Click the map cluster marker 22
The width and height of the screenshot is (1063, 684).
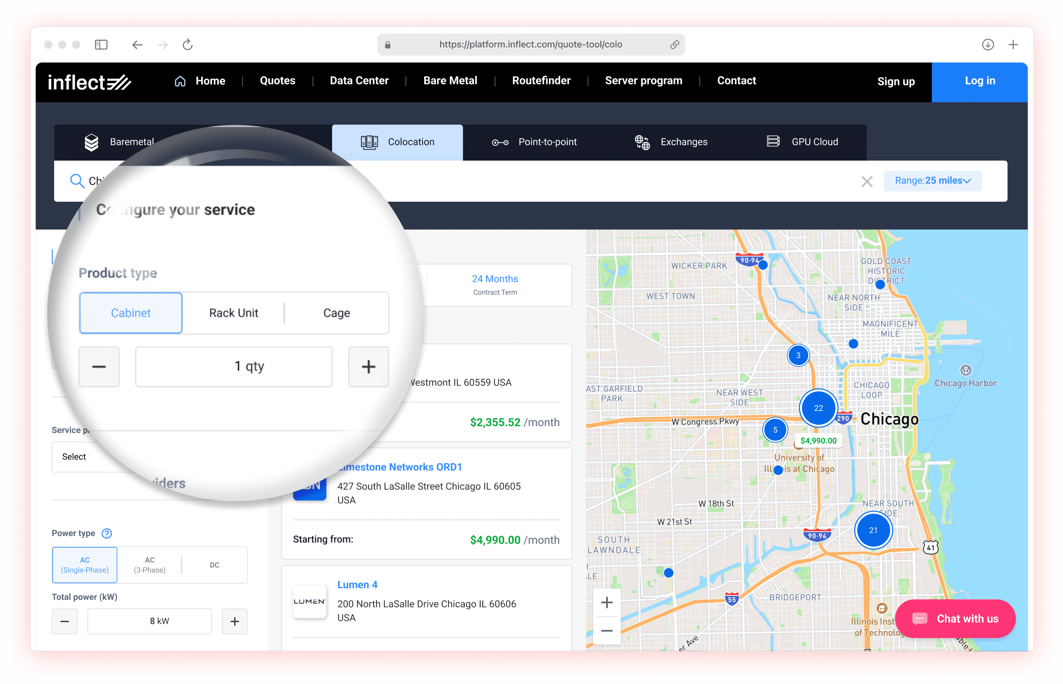pyautogui.click(x=818, y=408)
